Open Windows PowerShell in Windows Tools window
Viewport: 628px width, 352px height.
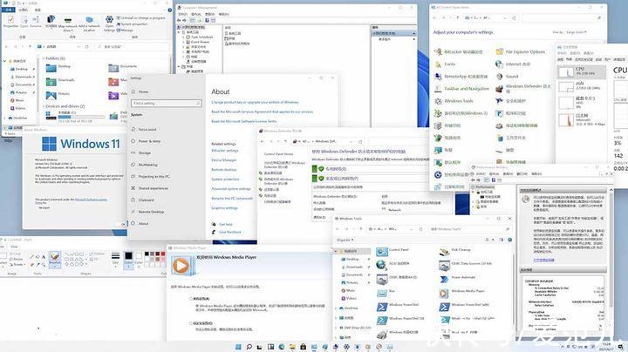click(404, 305)
